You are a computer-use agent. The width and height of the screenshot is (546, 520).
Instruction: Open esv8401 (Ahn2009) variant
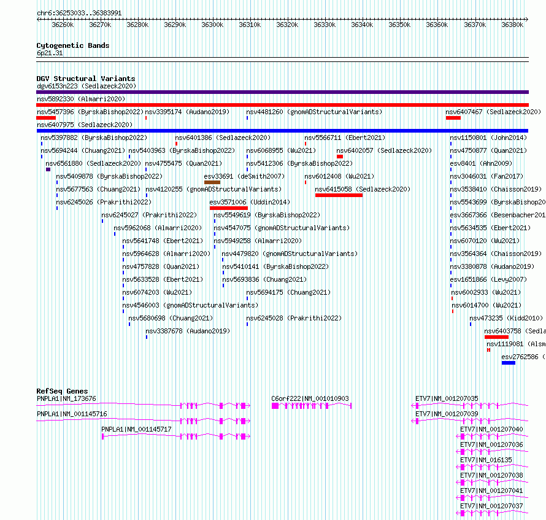coord(481,163)
